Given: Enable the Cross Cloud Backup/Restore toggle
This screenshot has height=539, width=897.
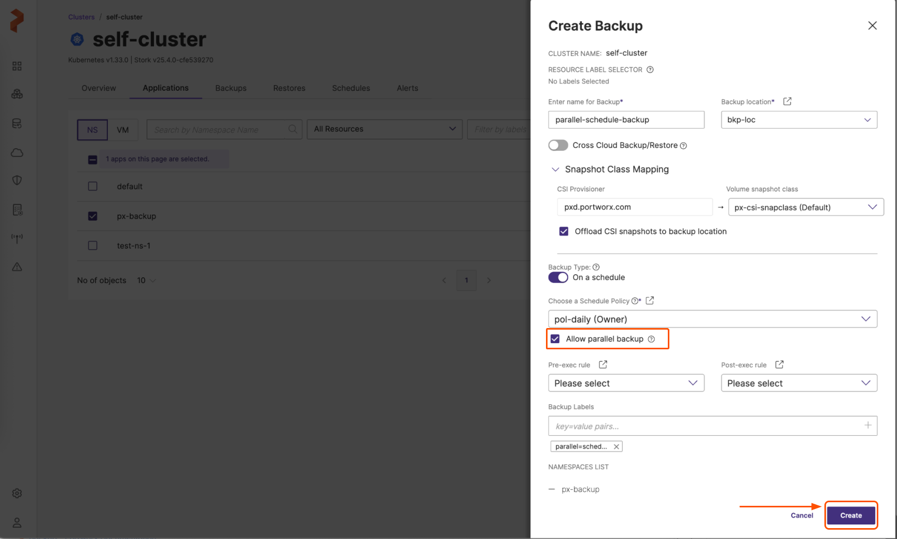Looking at the screenshot, I should [x=558, y=146].
